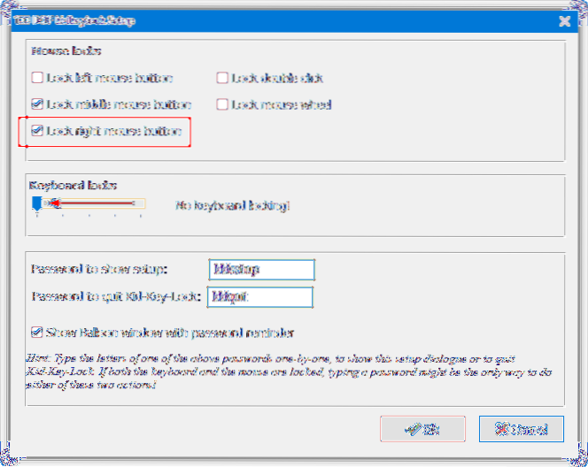Viewport: 588px width, 467px height.
Task: Disable Show Balloon window with password reminder
Action: [36, 333]
